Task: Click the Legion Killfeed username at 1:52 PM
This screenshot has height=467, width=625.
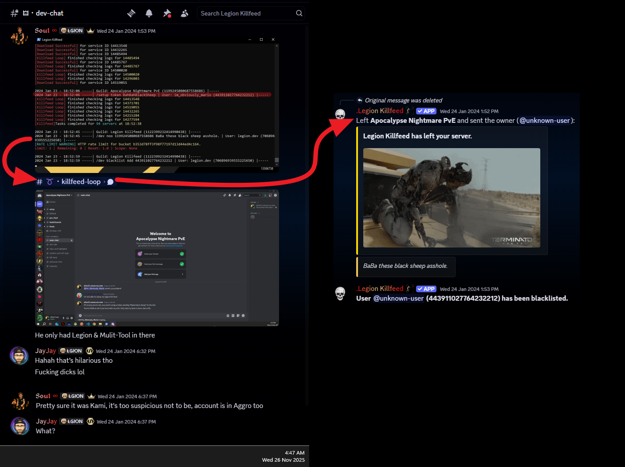Action: [380, 111]
